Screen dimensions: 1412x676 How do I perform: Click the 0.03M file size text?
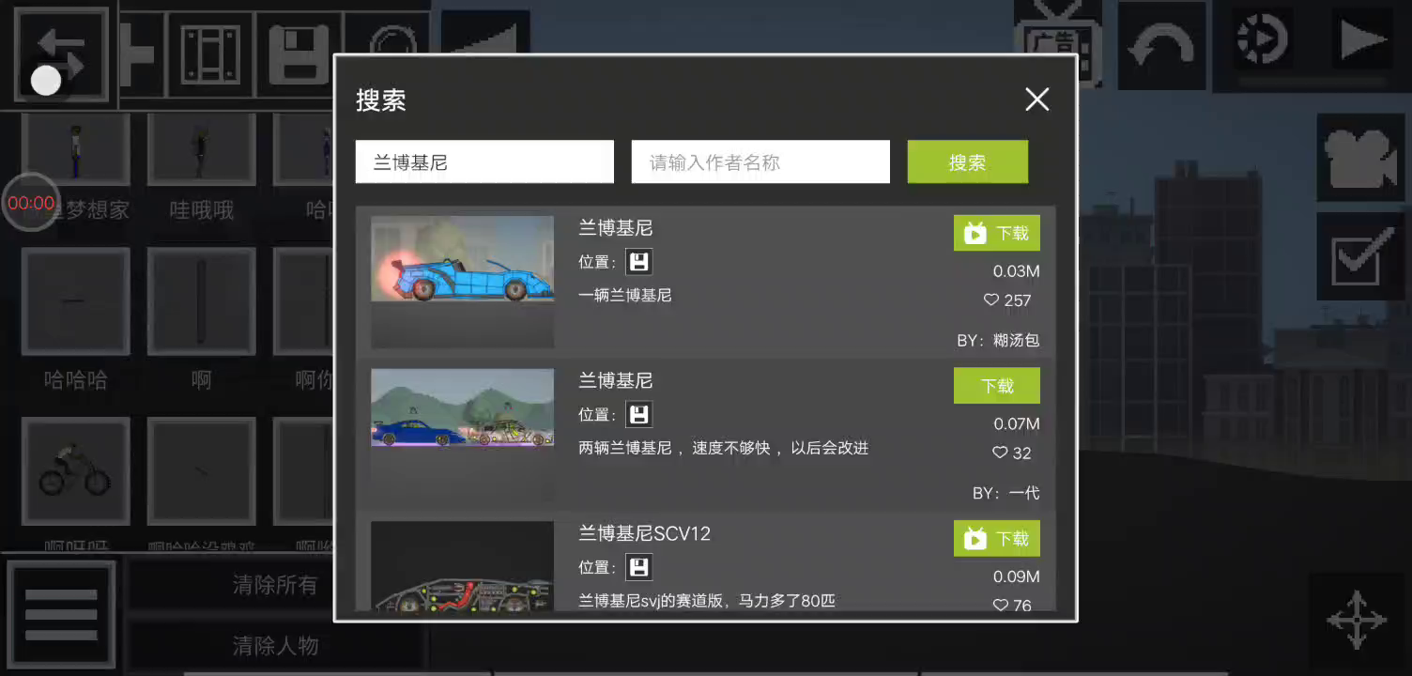pos(1017,271)
